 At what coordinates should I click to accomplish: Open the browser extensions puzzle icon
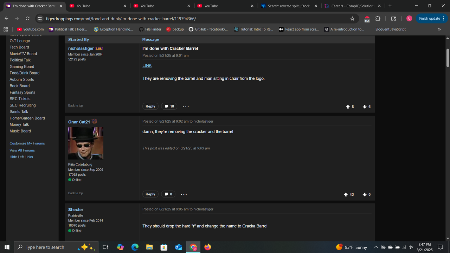point(378,19)
